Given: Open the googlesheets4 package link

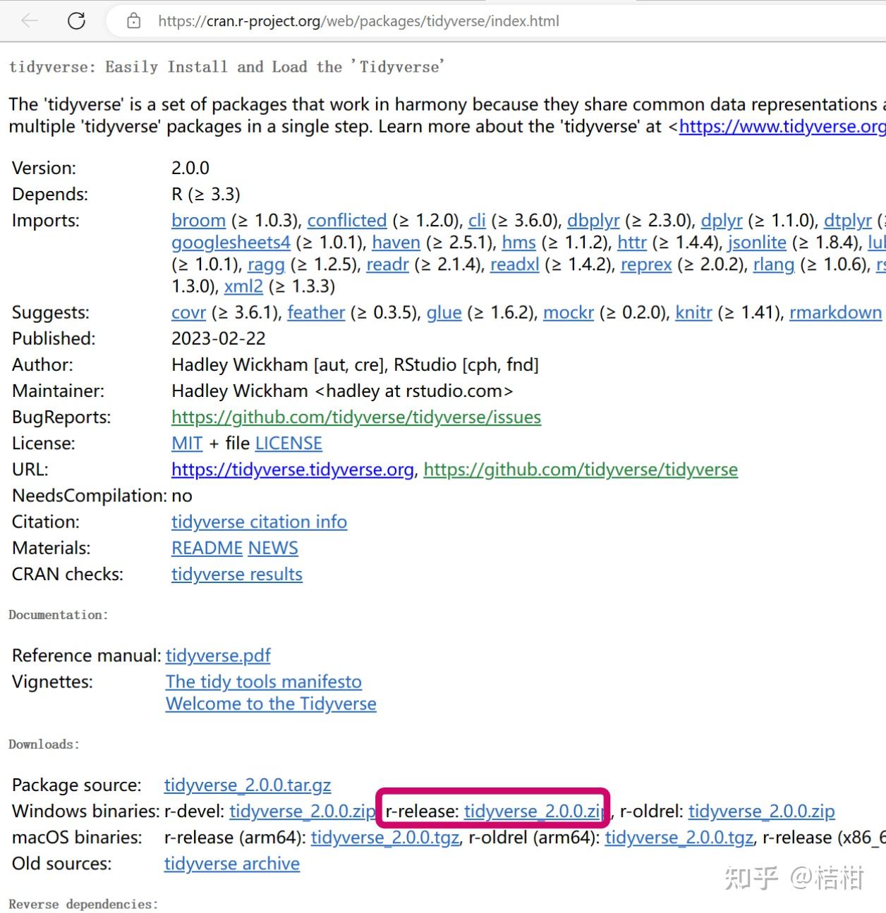Looking at the screenshot, I should (x=231, y=243).
